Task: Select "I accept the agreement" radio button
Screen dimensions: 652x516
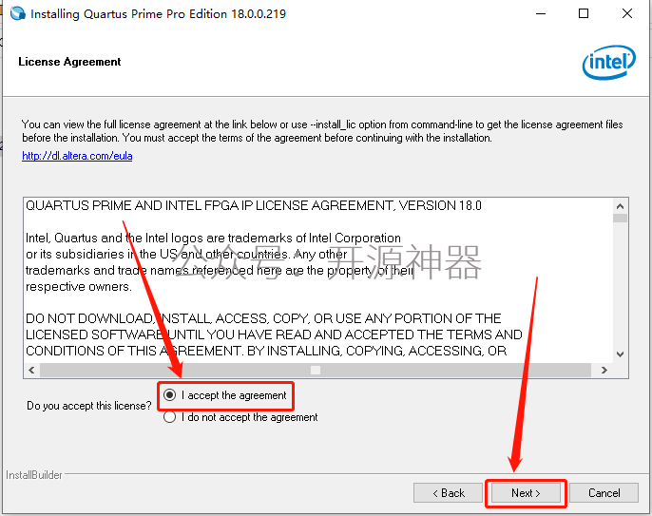Action: [x=169, y=395]
